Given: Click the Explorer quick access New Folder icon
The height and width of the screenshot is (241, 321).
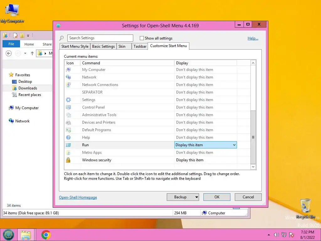Looking at the screenshot, I should (x=22, y=35).
